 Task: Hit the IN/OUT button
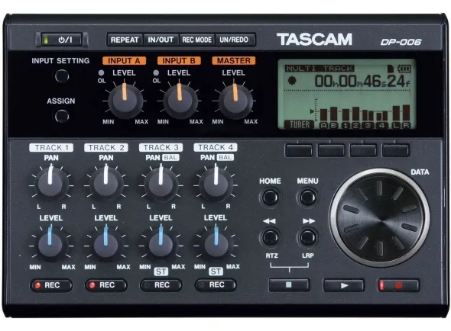click(161, 40)
